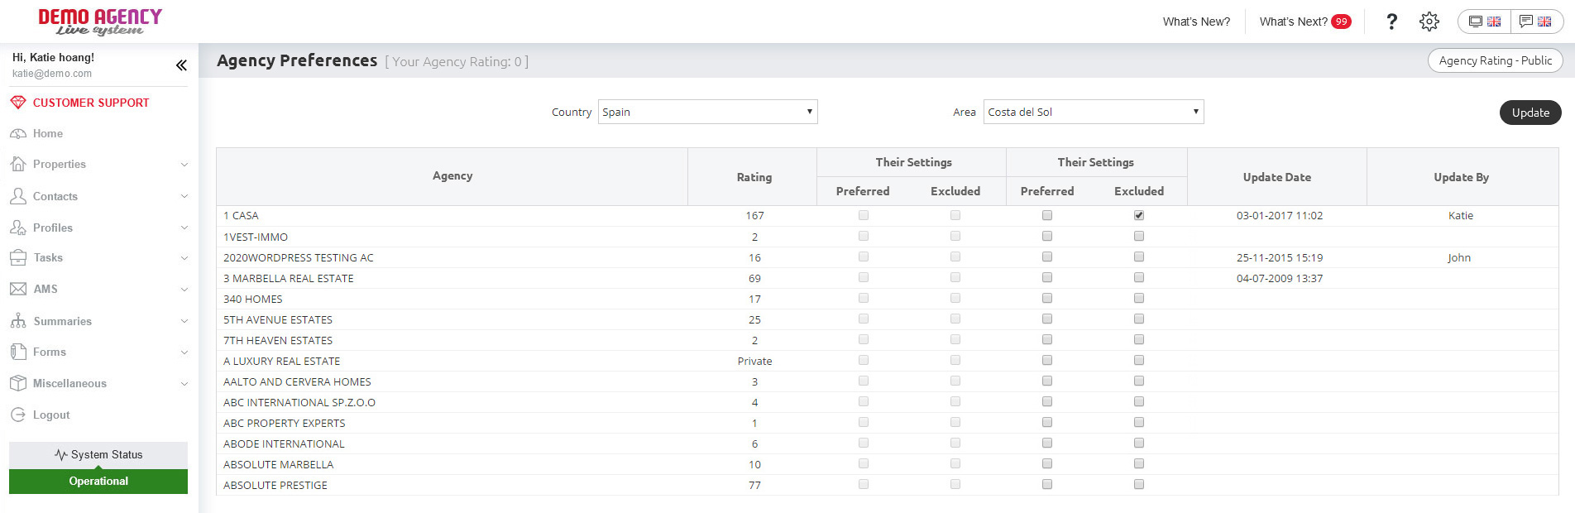
Task: Expand the AMS menu chevron
Action: [184, 290]
